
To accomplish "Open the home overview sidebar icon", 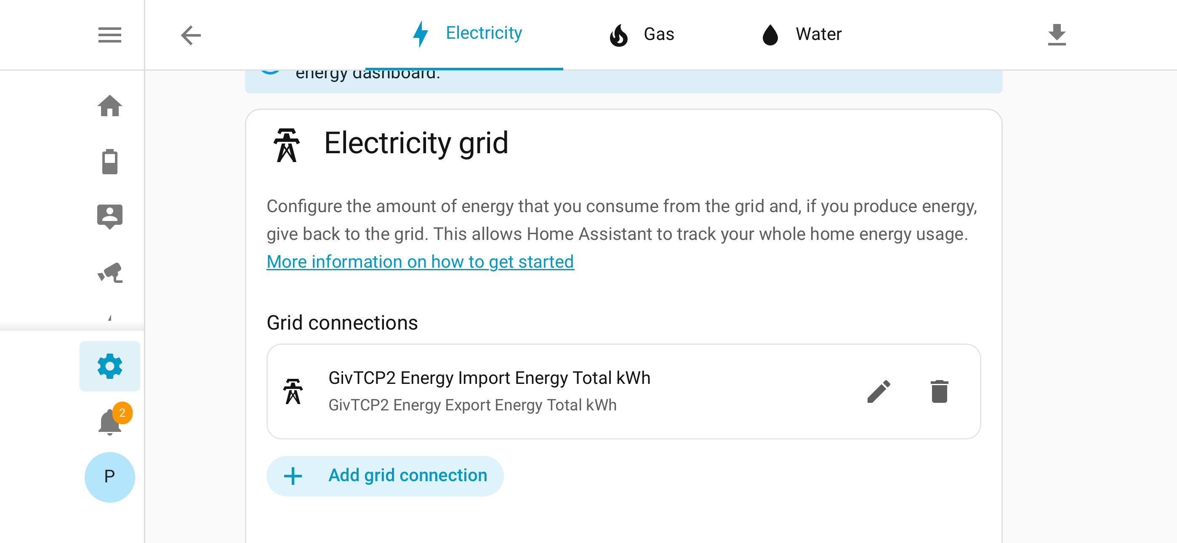I will click(109, 106).
